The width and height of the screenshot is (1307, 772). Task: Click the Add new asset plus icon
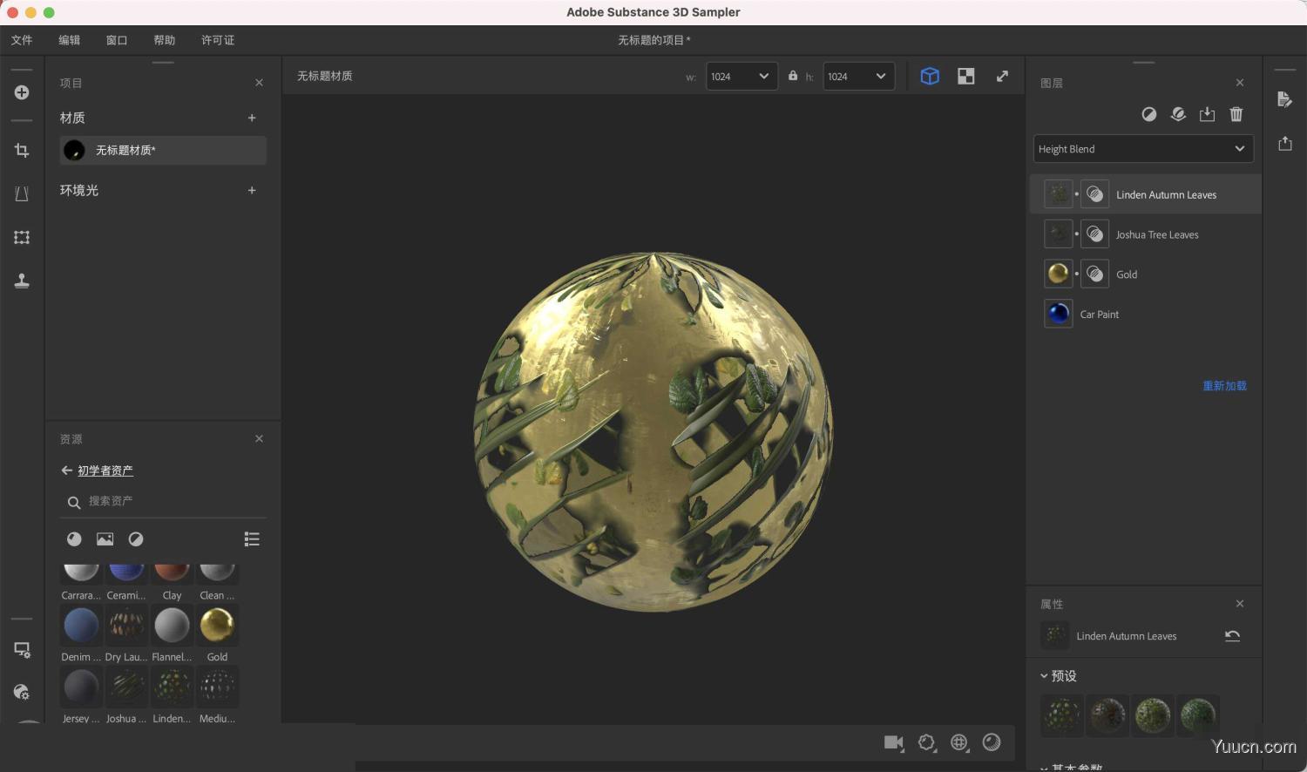(x=22, y=91)
